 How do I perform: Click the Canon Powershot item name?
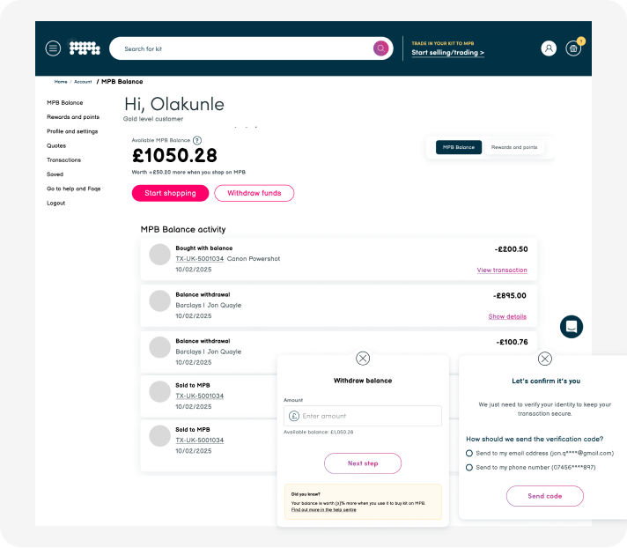[254, 259]
